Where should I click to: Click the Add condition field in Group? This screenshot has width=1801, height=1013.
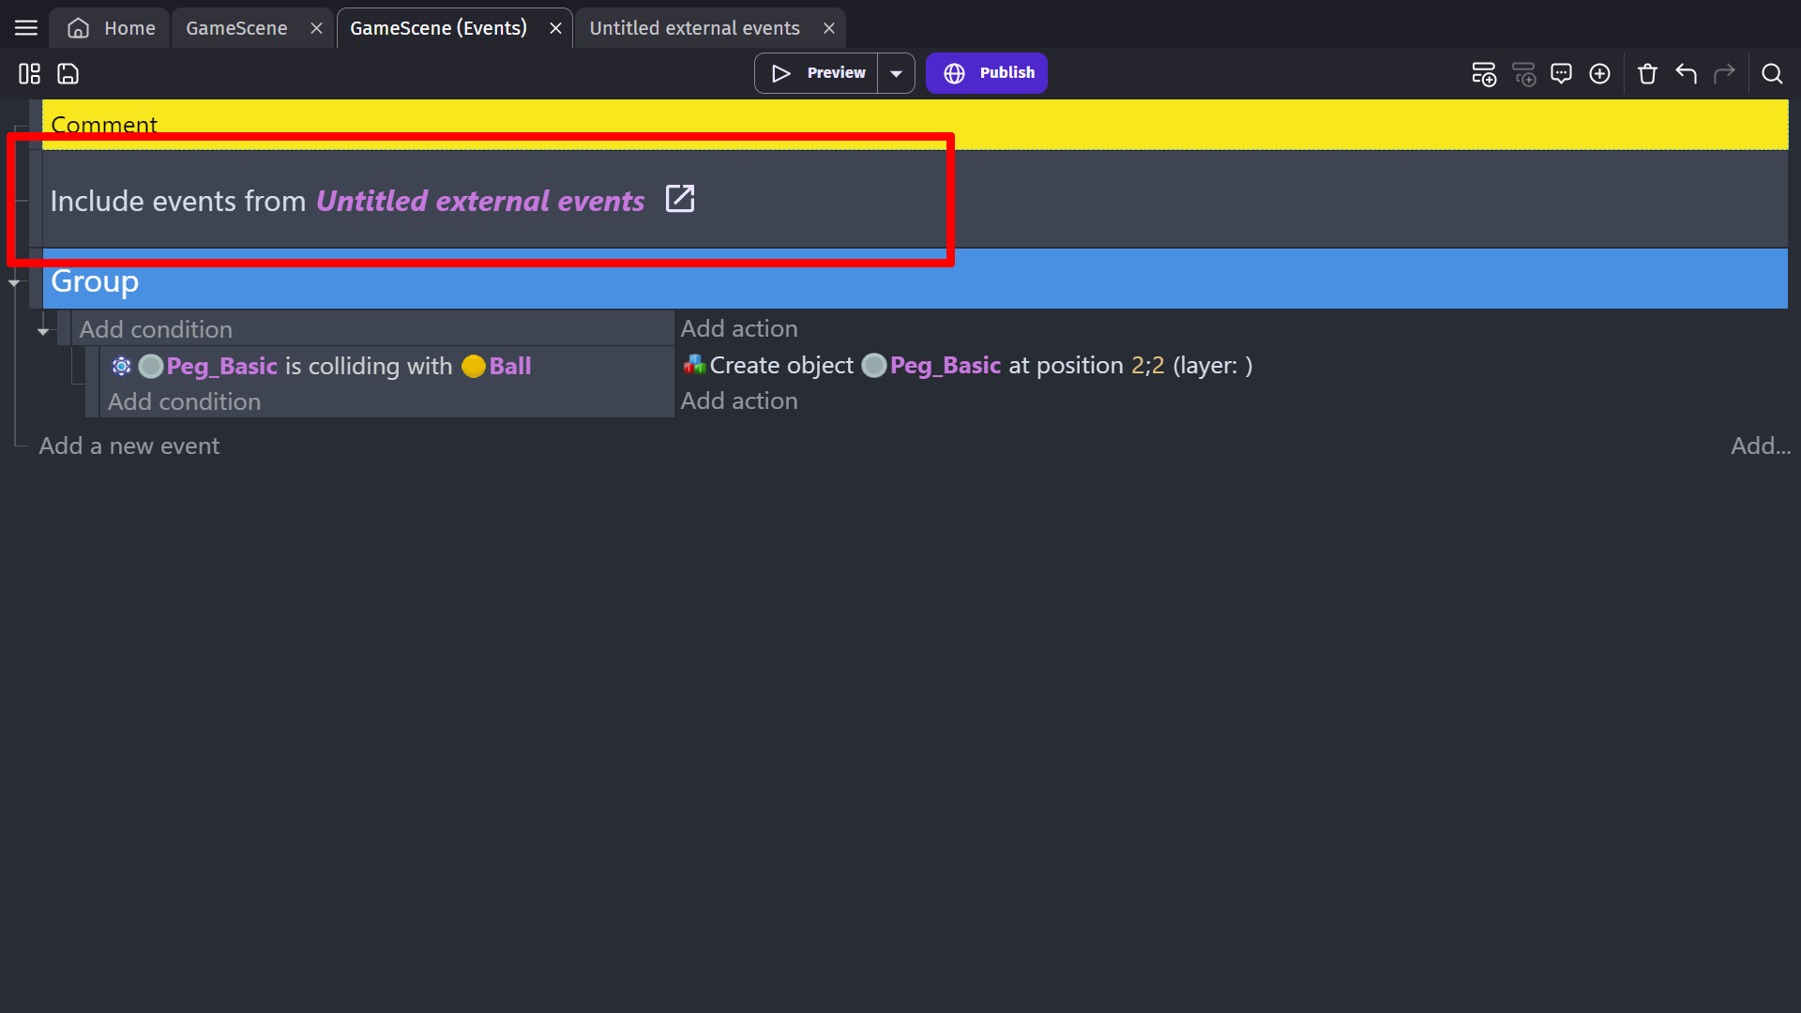(156, 329)
